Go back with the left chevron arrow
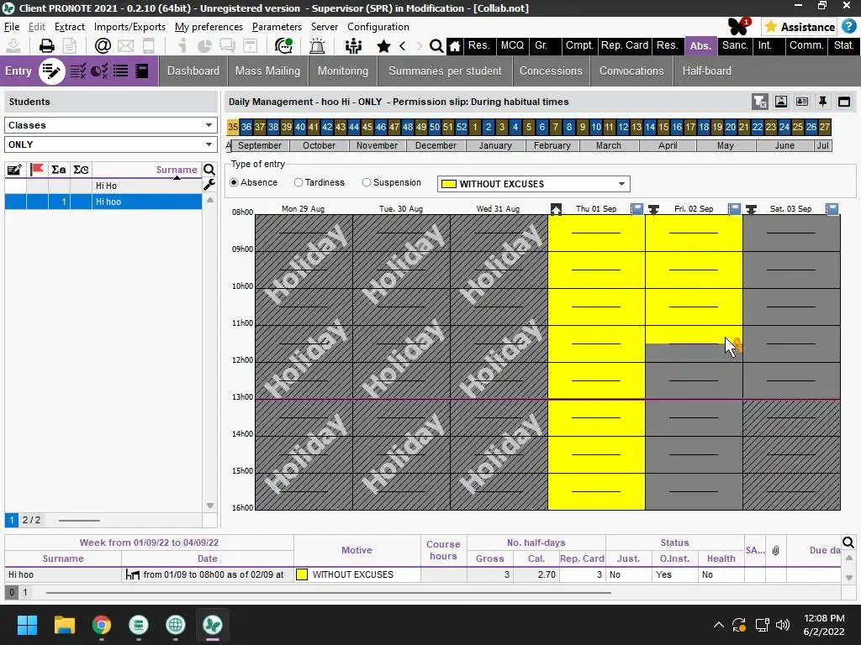Screen dimensions: 861x645 (403, 45)
